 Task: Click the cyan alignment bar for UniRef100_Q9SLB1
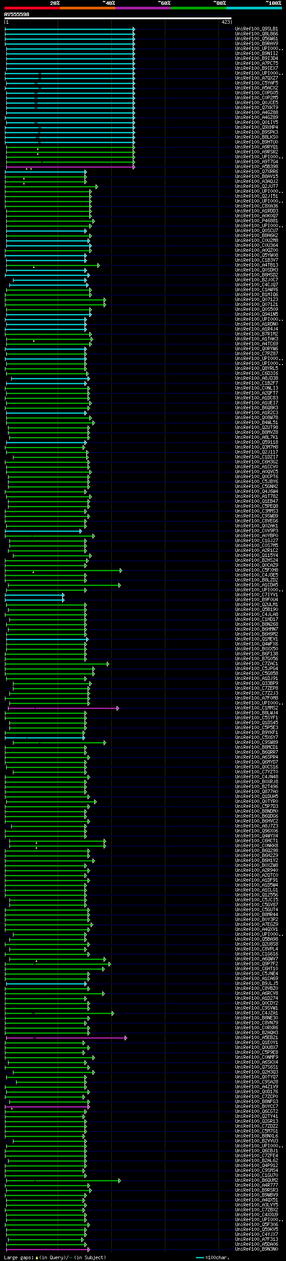69,29
